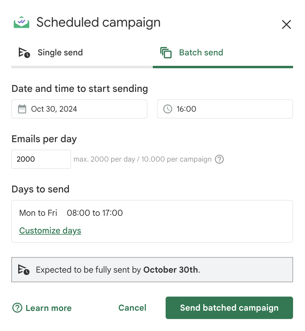Click the Single send paper-plane clock icon
The height and width of the screenshot is (331, 305).
click(x=24, y=53)
